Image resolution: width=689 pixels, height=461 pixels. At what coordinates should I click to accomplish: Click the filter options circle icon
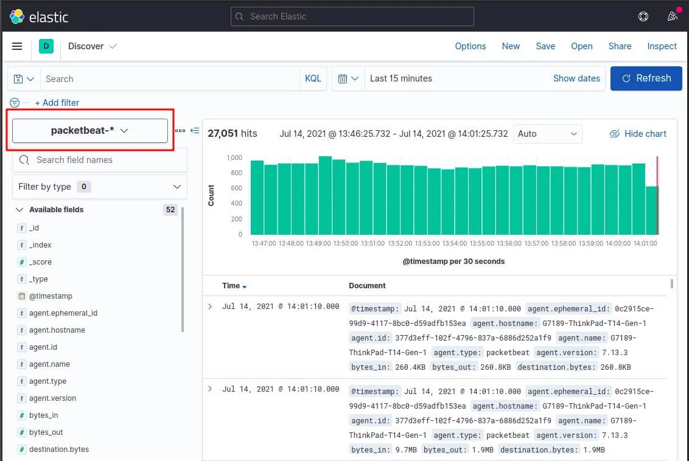tap(15, 103)
